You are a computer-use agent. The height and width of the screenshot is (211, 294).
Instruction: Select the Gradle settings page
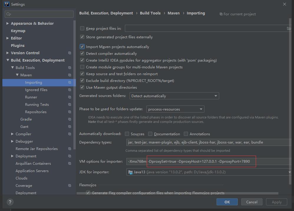click(26, 119)
